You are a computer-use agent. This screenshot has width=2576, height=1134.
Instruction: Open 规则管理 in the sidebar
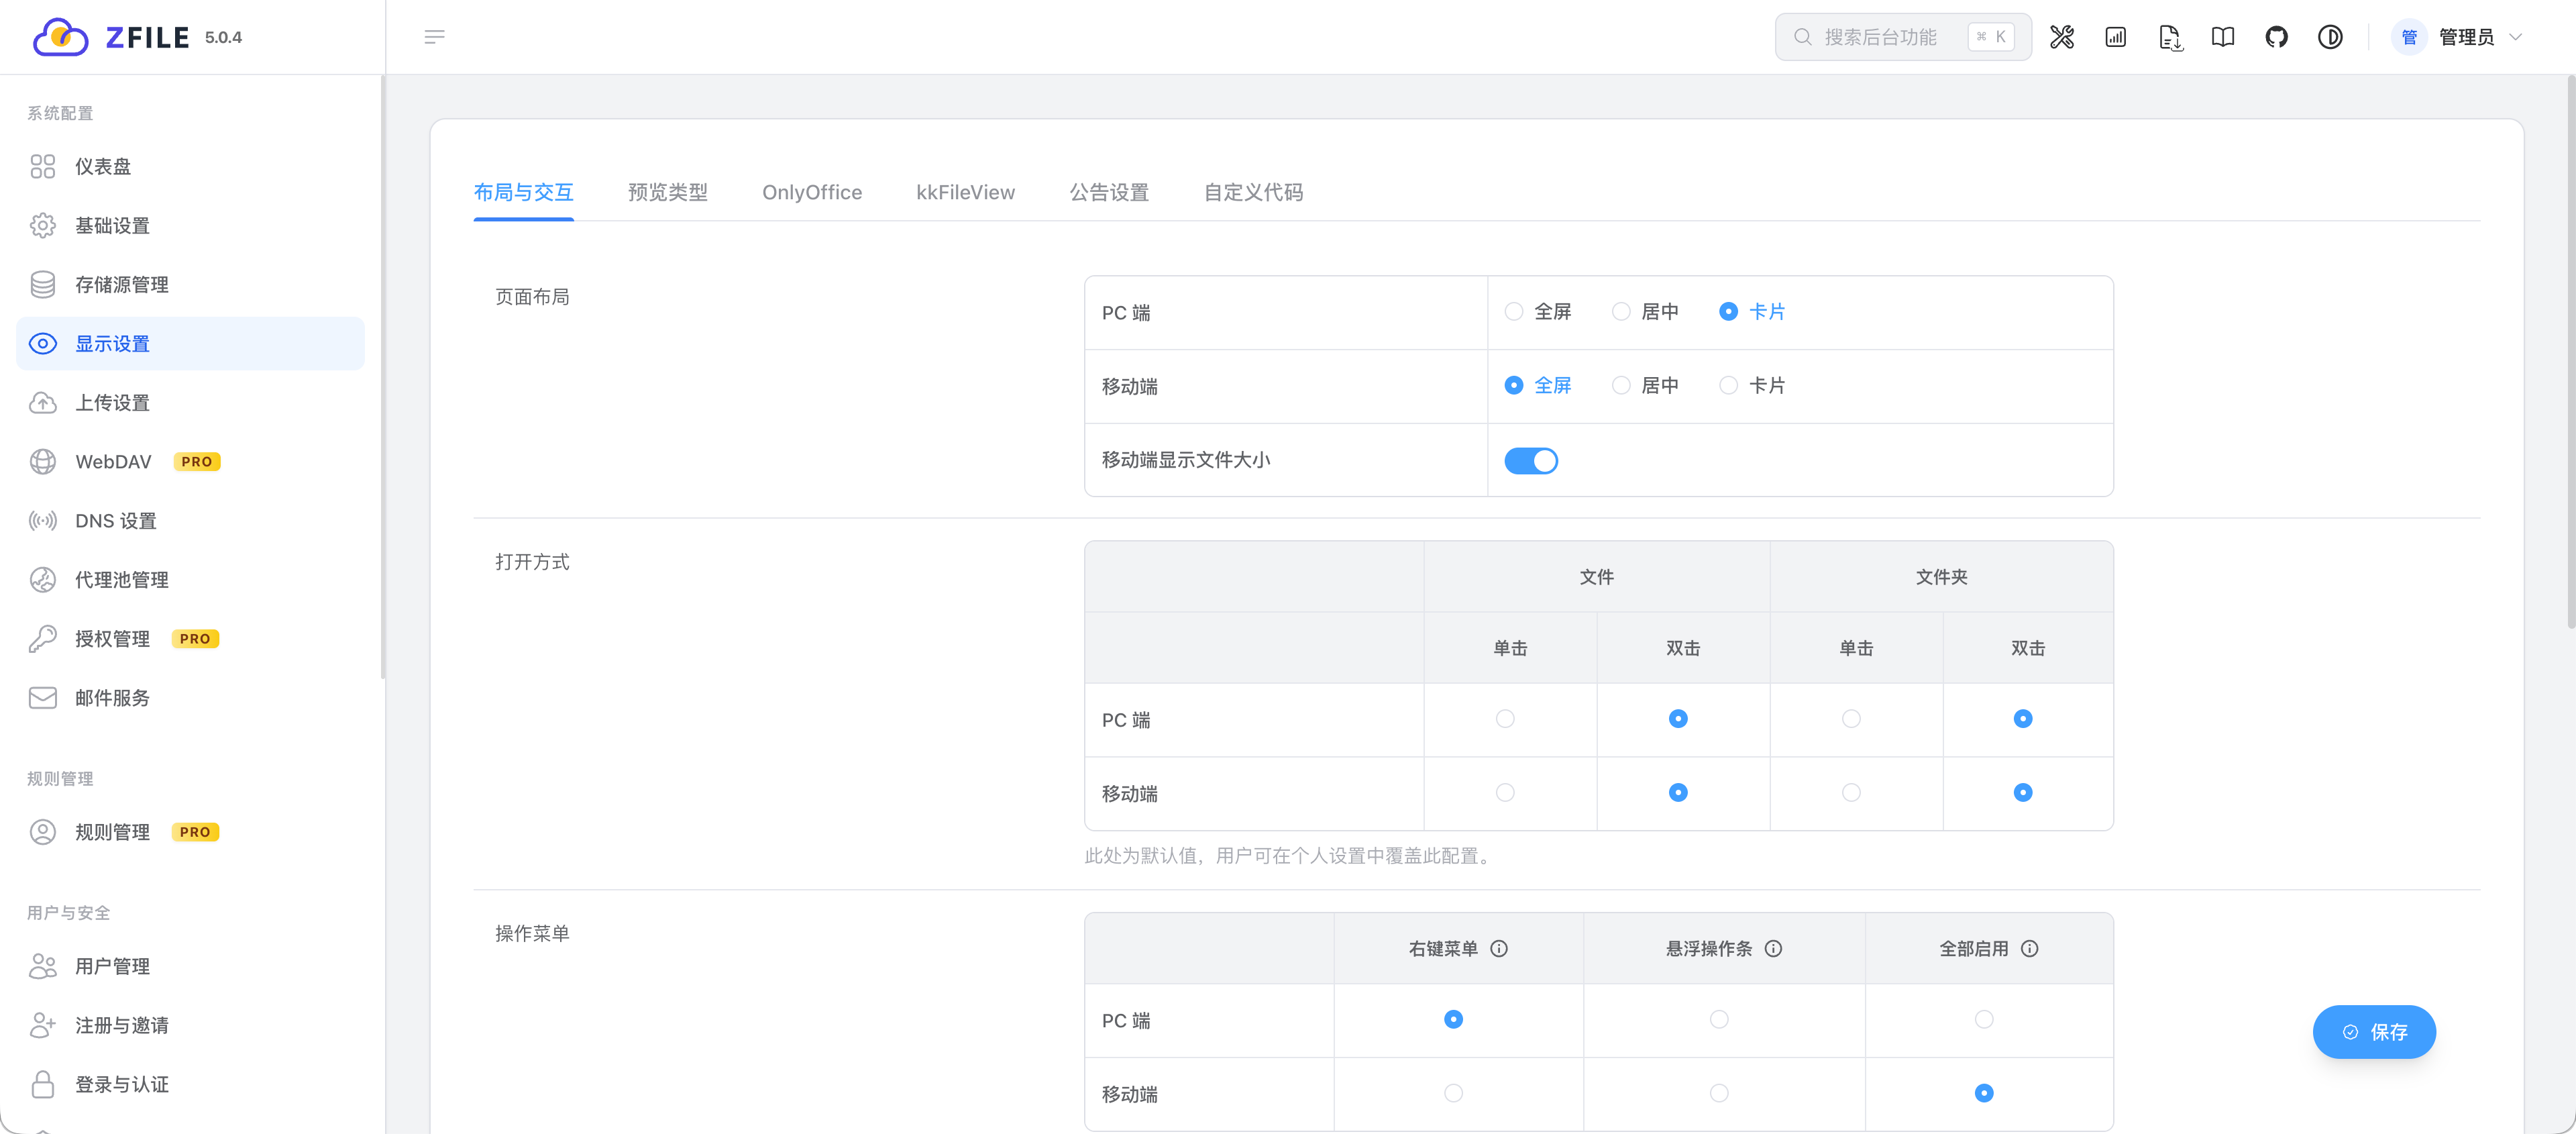(190, 831)
